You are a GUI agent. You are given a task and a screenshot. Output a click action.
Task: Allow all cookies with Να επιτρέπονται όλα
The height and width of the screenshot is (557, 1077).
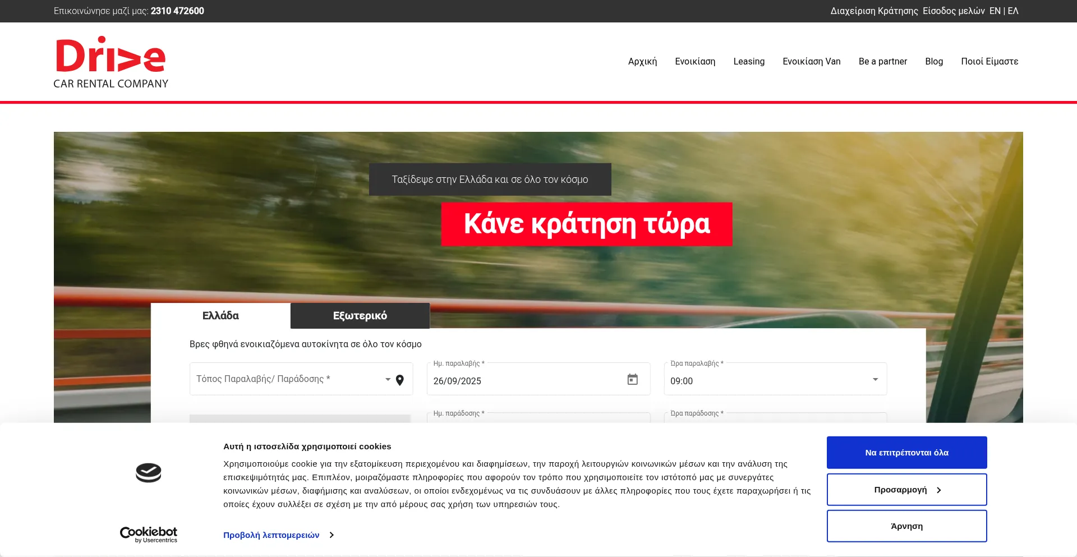pyautogui.click(x=906, y=453)
